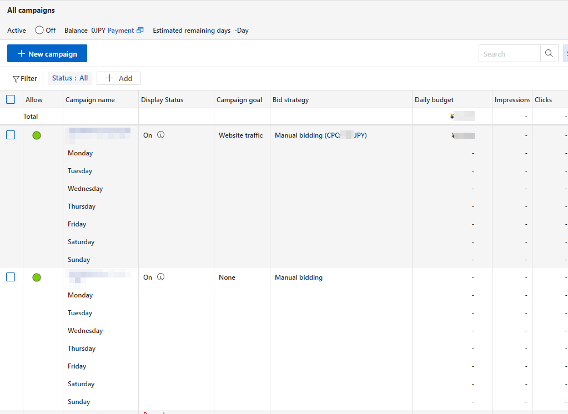Click info icon in the None-goal campaign row
Image resolution: width=568 pixels, height=414 pixels.
click(161, 277)
